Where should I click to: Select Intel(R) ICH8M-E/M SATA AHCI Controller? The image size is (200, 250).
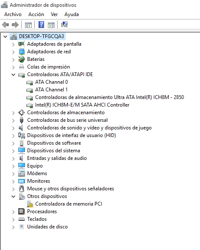click(x=82, y=105)
